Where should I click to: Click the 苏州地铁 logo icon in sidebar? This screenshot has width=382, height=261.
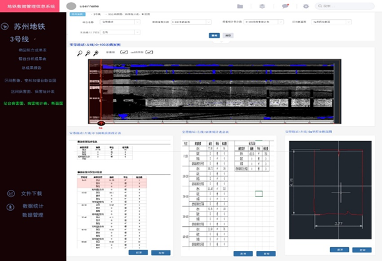[x=5, y=26]
